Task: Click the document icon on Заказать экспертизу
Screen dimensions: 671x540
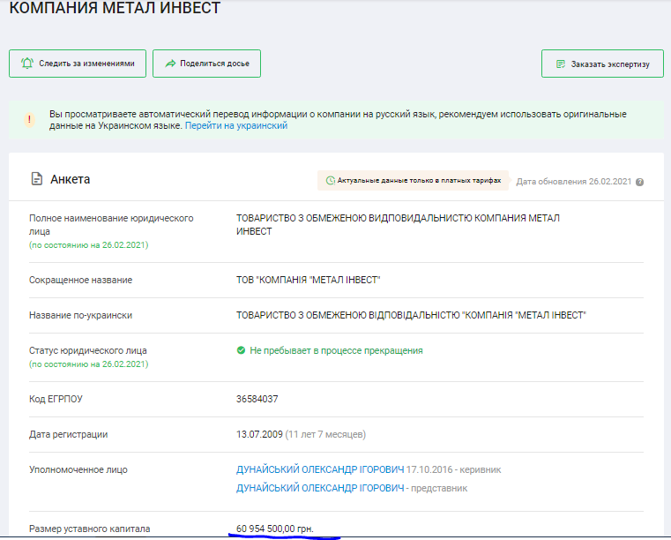Action: 560,64
